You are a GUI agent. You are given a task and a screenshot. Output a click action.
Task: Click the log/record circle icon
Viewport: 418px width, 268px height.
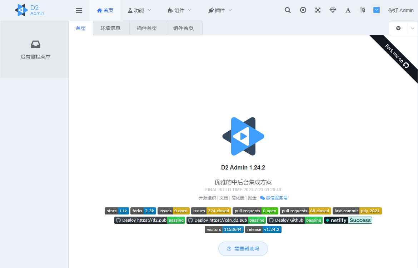point(303,10)
